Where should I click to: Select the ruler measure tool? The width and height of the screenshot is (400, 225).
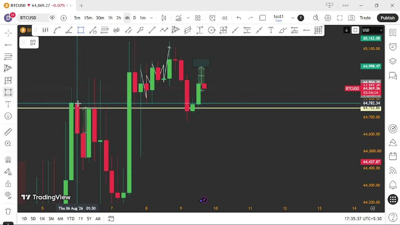pos(8,132)
